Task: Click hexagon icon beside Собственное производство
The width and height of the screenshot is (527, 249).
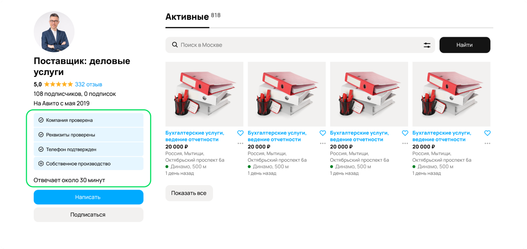Action: tap(41, 164)
